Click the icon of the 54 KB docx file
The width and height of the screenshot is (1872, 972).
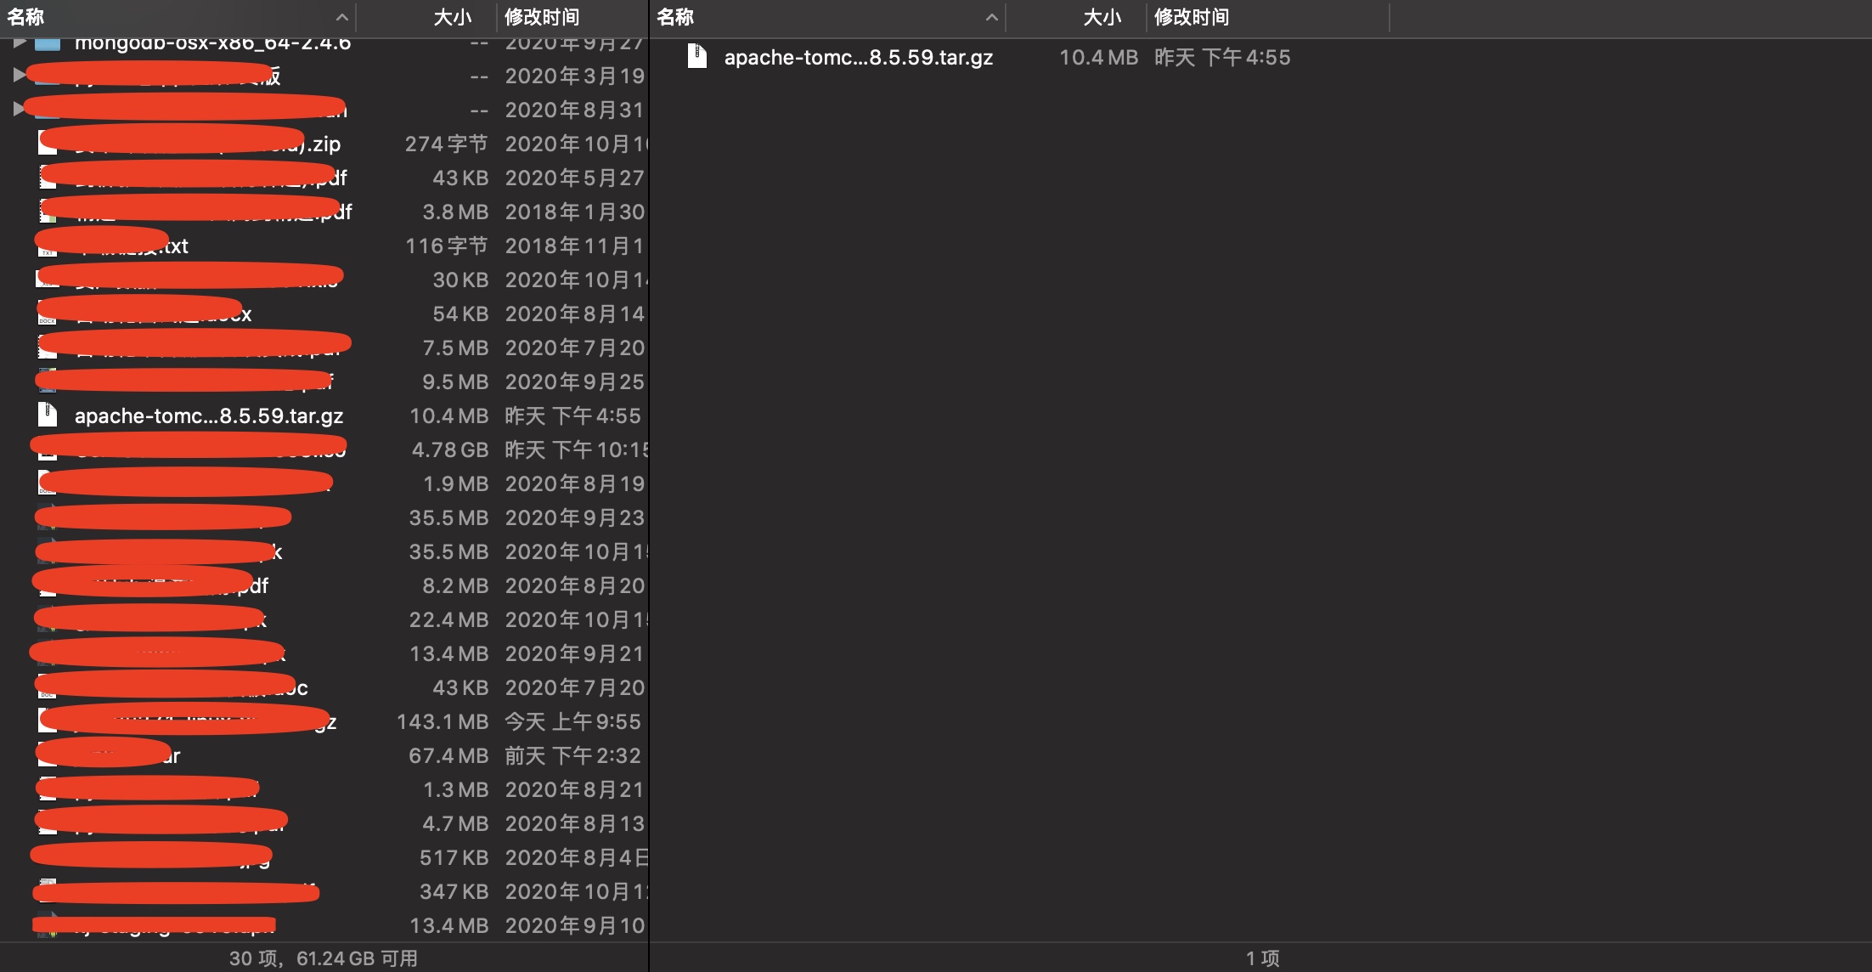pyautogui.click(x=47, y=316)
